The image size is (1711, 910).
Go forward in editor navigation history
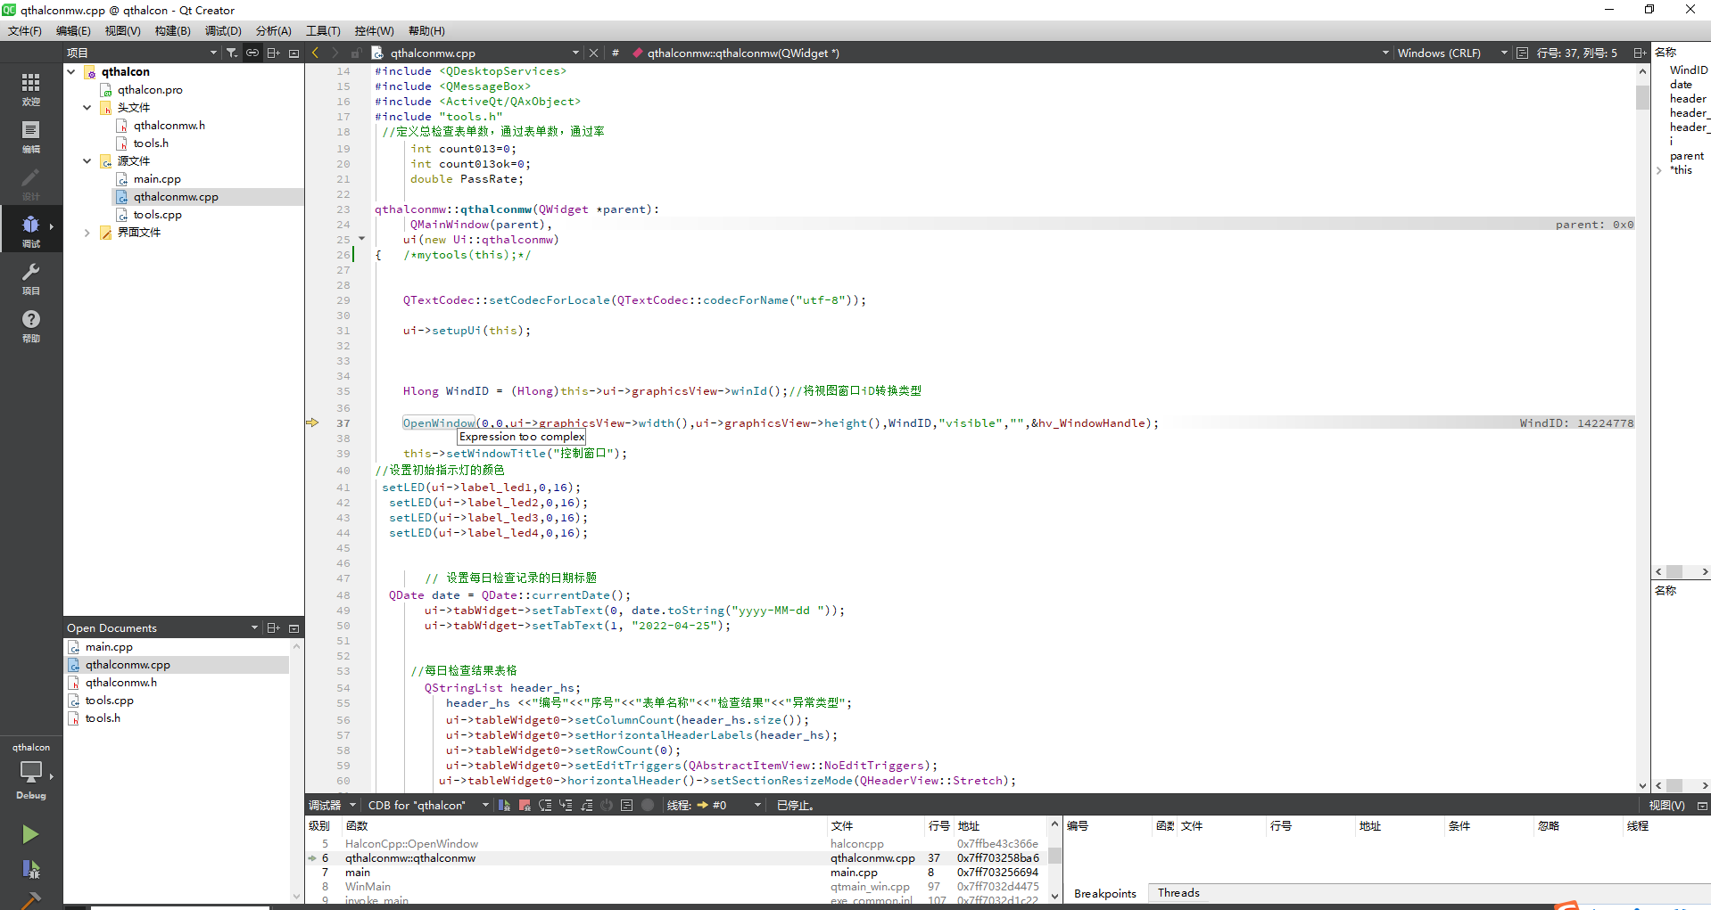[x=335, y=53]
